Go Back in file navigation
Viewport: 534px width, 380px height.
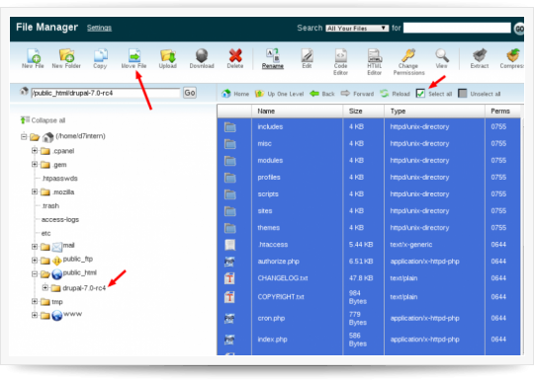[x=322, y=94]
